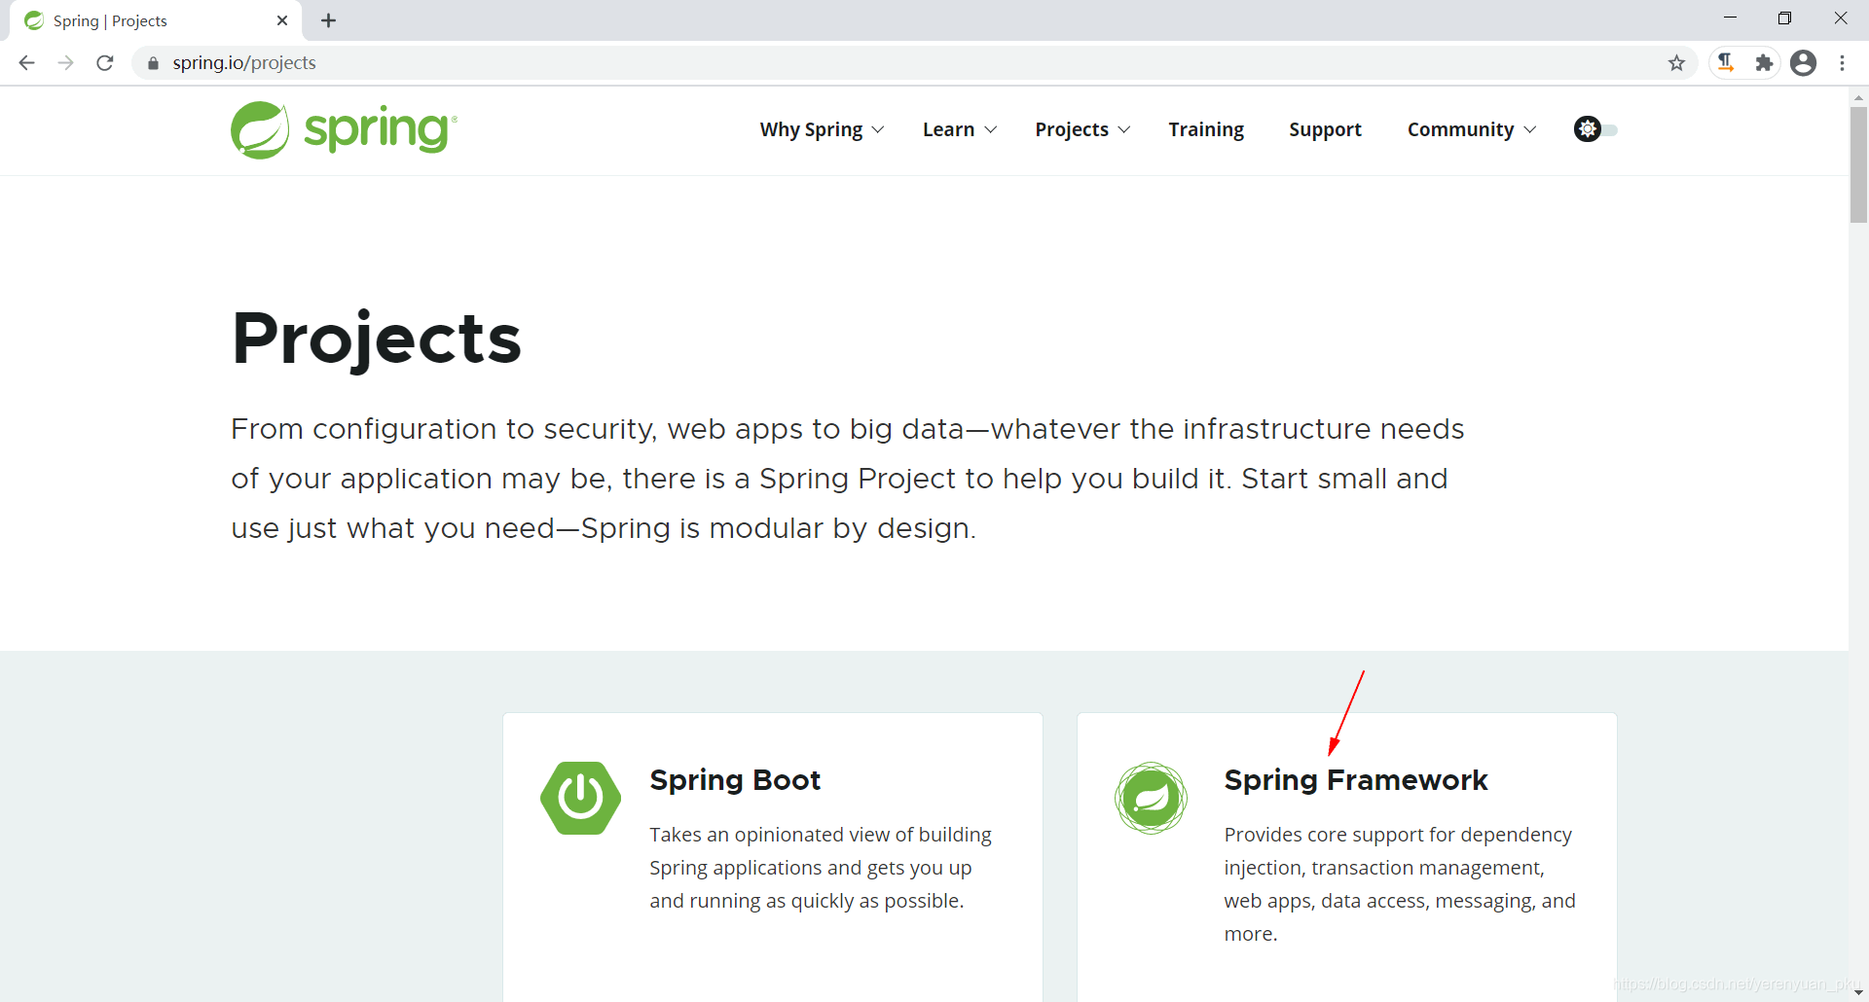The height and width of the screenshot is (1002, 1869).
Task: Click the vertical scrollbar thumb
Action: coord(1858,164)
